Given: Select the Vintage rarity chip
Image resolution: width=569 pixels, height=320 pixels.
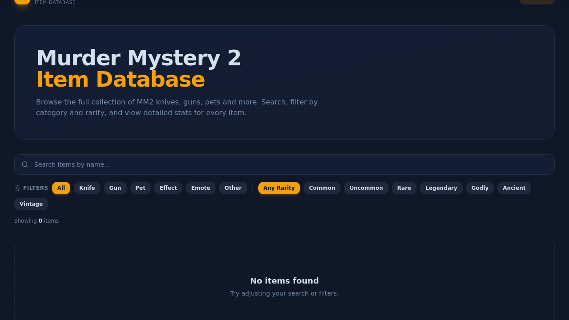Looking at the screenshot, I should coord(31,204).
